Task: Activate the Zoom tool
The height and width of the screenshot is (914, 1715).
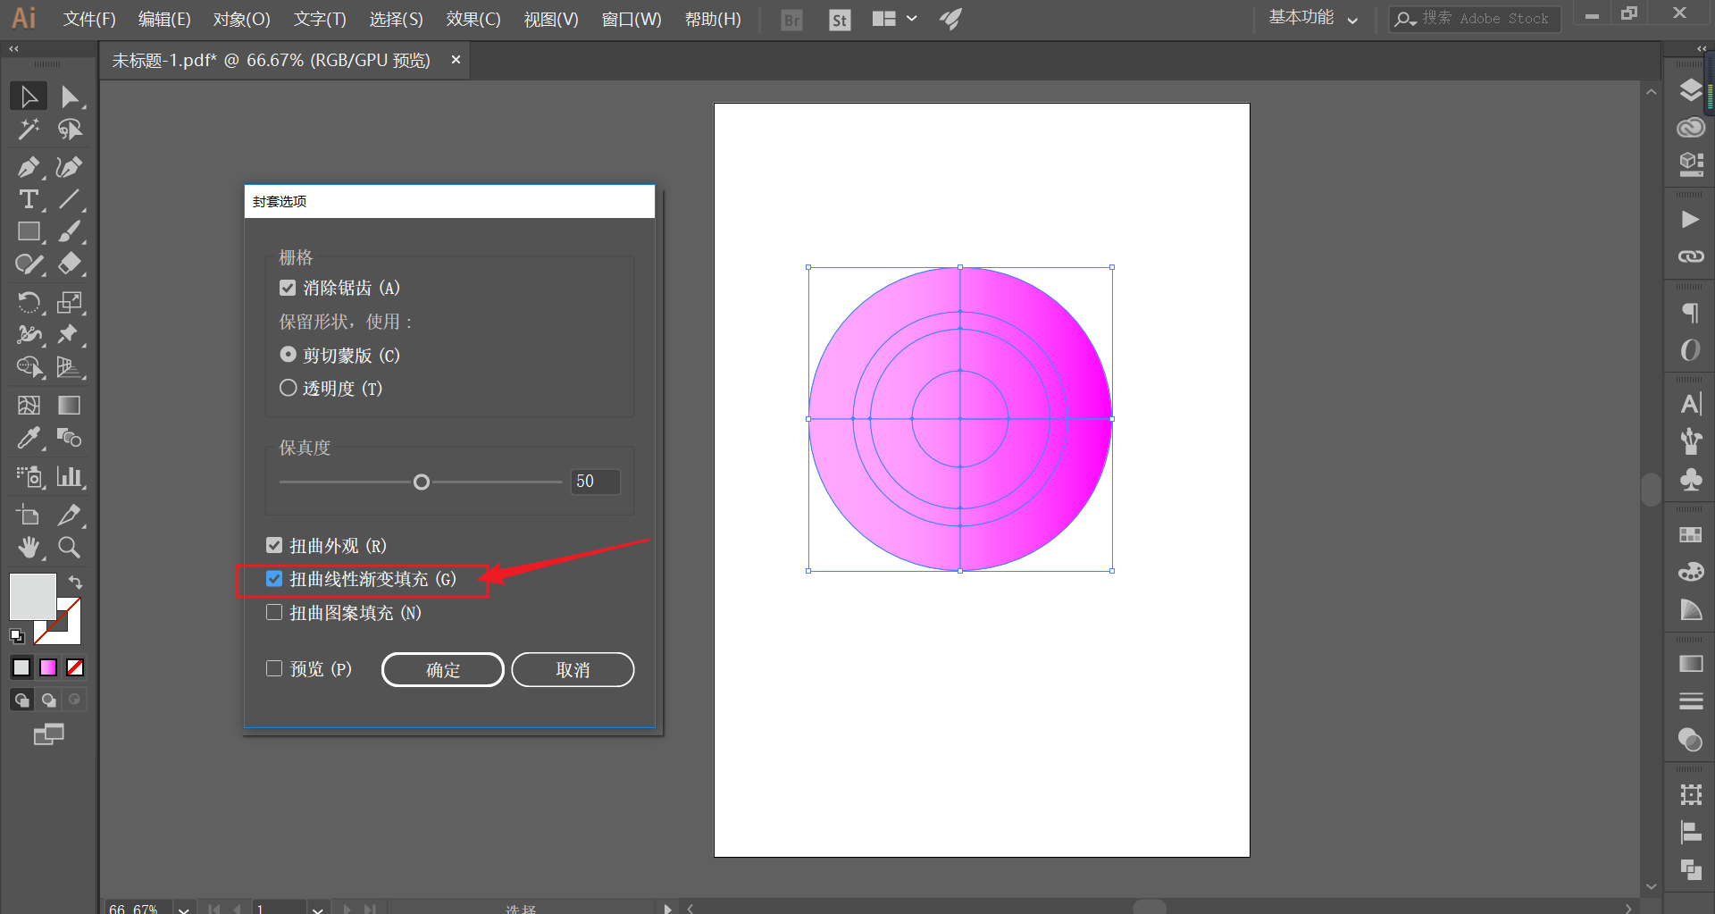Action: click(x=69, y=547)
